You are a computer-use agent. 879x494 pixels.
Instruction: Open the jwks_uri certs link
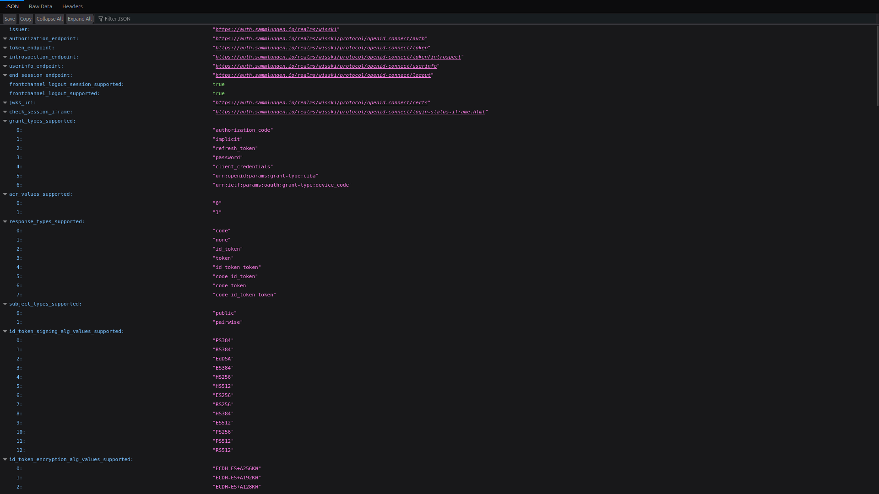tap(321, 102)
